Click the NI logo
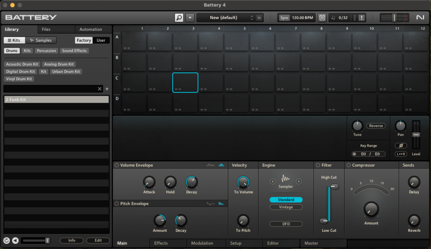 tap(420, 17)
